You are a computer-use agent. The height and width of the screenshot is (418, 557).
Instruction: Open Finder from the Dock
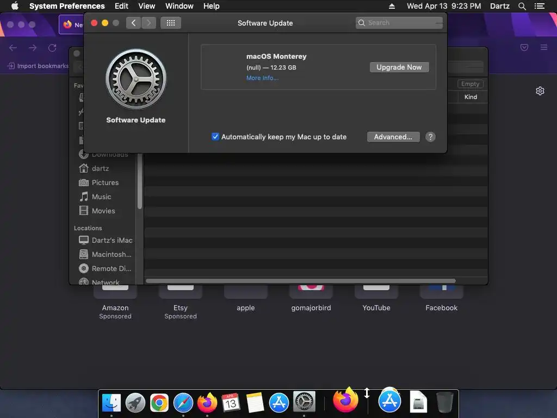click(x=111, y=403)
